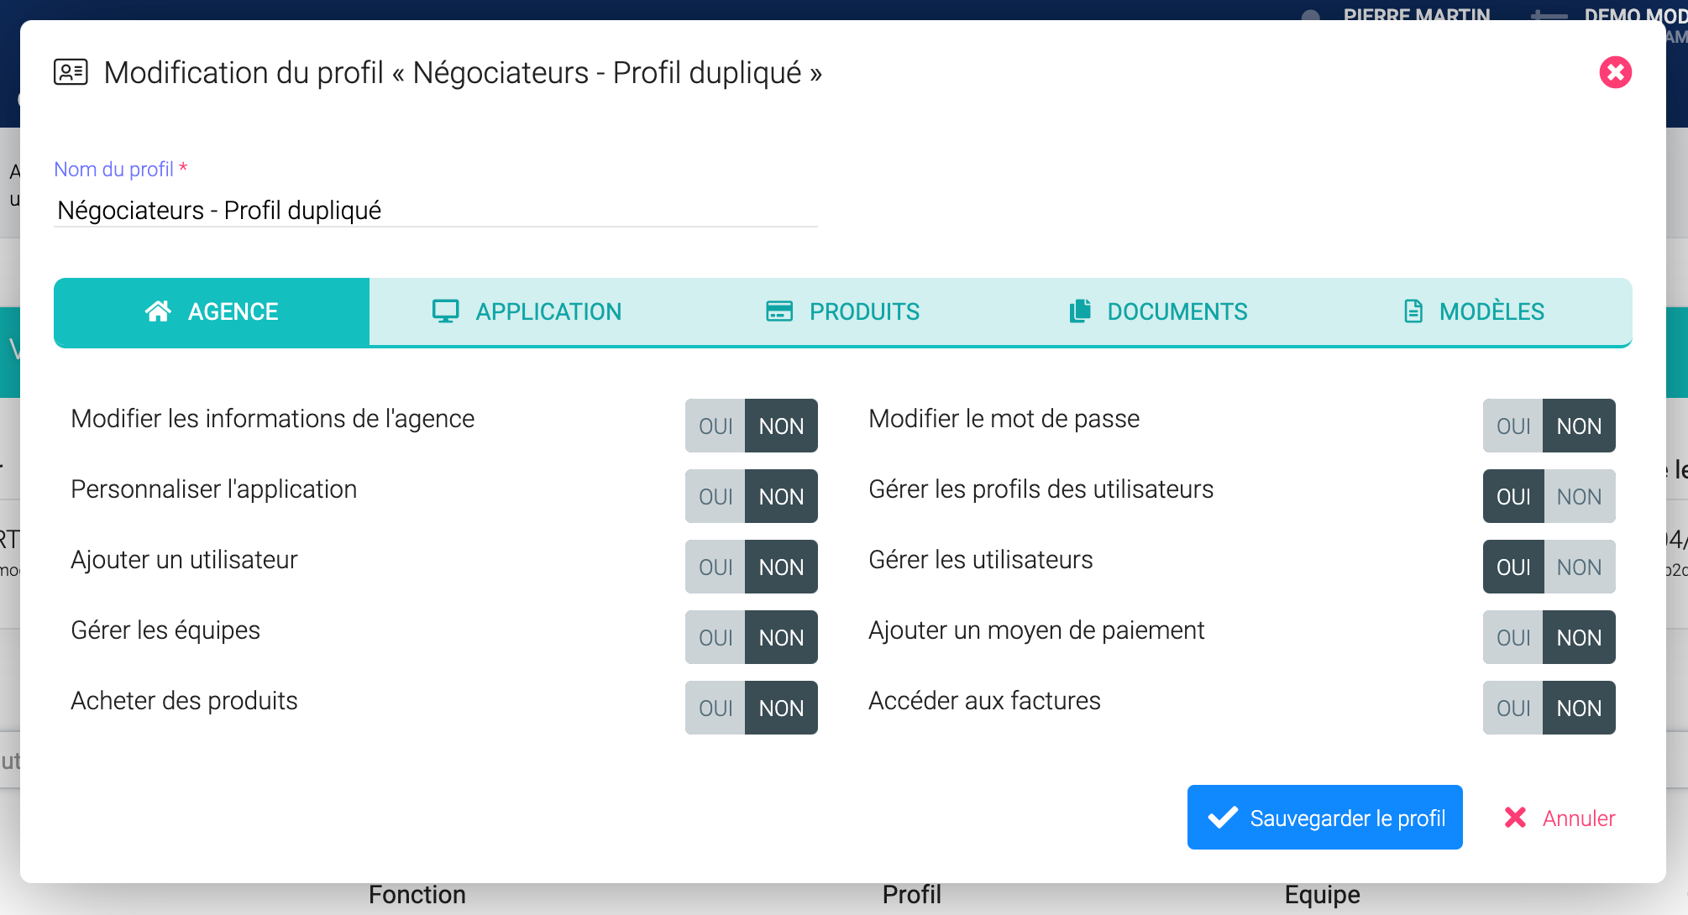This screenshot has width=1688, height=915.
Task: Set Gérer les profils des utilisateurs to NON
Action: (1579, 497)
